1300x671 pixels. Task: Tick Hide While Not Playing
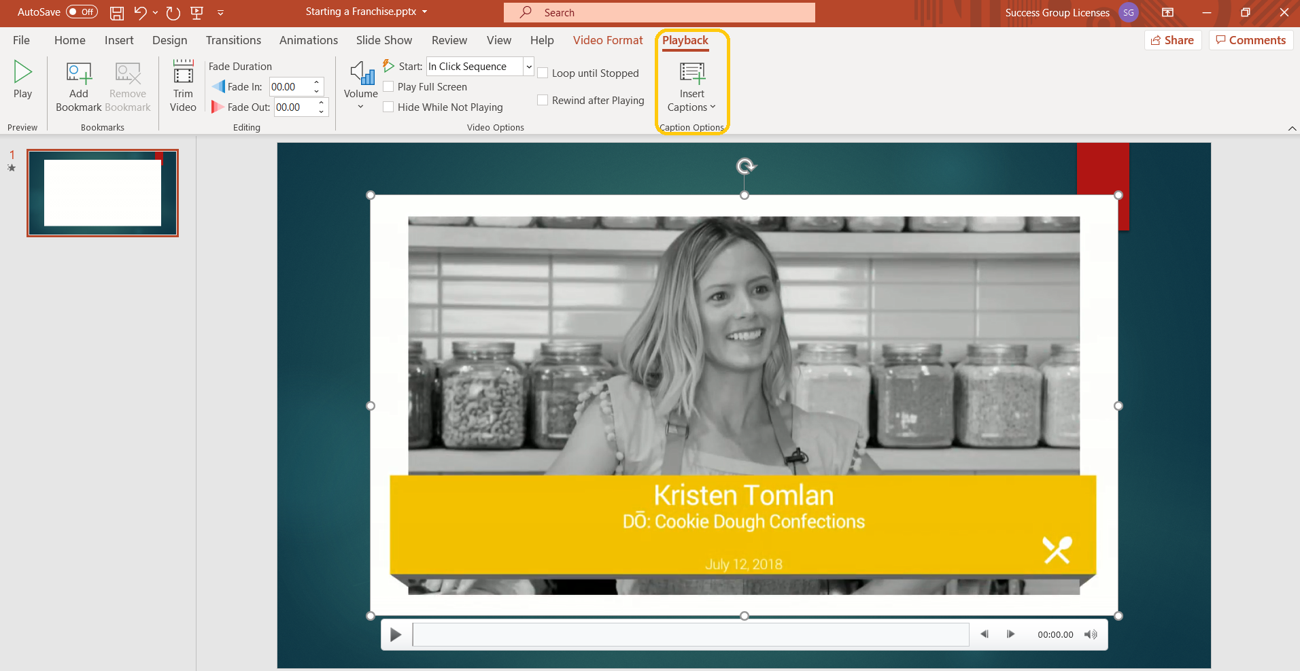[389, 107]
